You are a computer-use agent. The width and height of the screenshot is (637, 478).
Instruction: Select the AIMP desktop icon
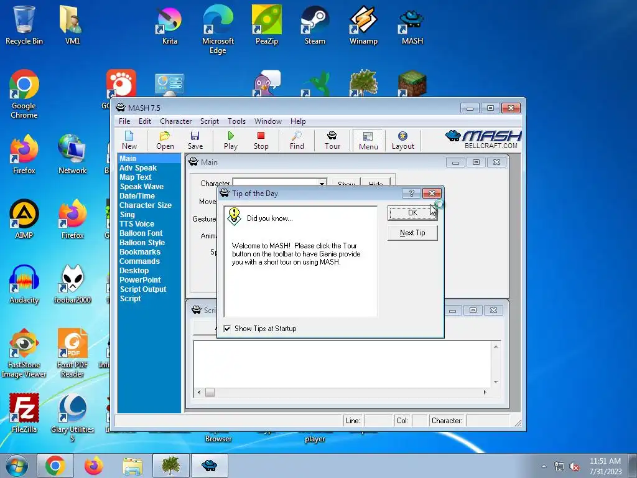(x=24, y=220)
